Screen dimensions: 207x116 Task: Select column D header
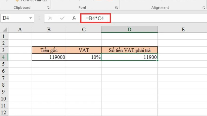point(129,29)
